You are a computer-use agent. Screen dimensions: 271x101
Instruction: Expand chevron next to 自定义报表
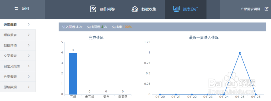(x=29, y=66)
